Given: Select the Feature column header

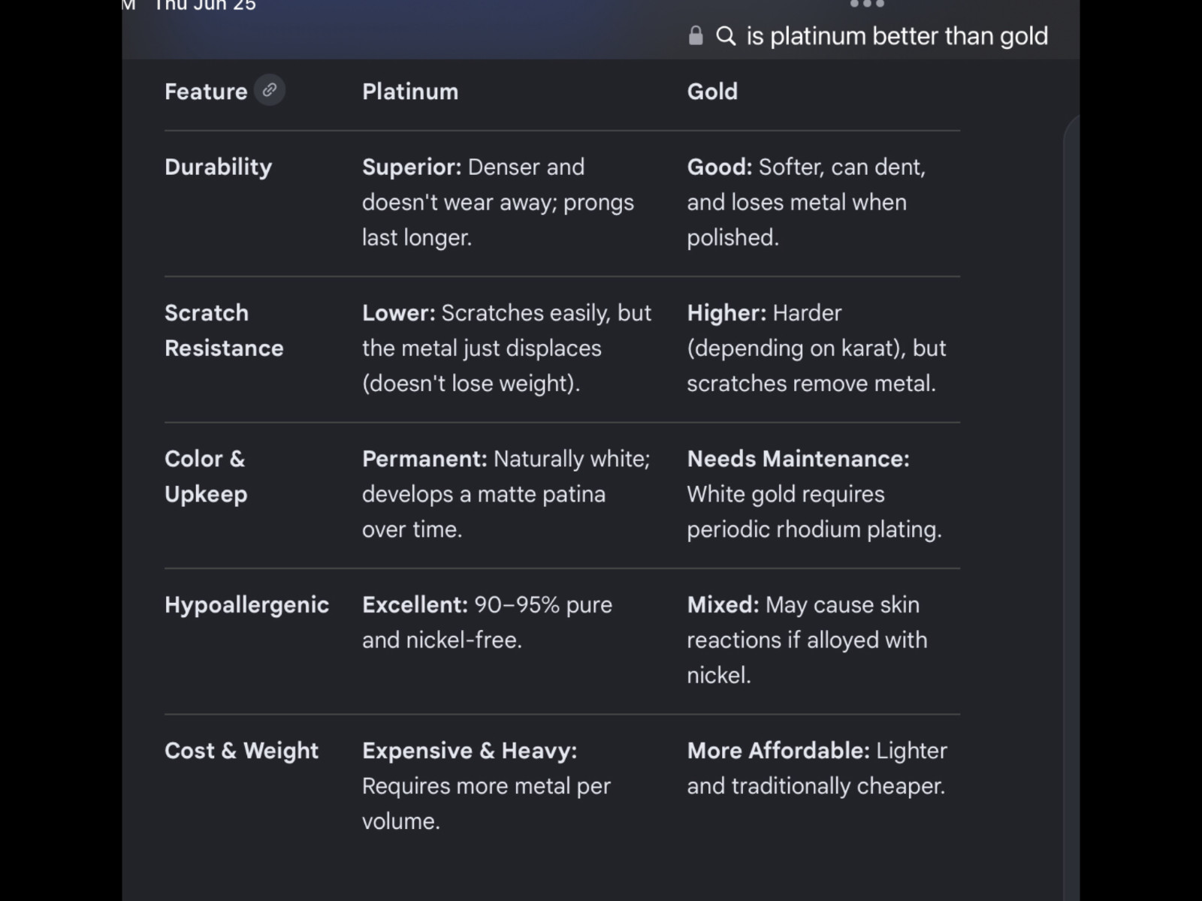Looking at the screenshot, I should coord(206,92).
